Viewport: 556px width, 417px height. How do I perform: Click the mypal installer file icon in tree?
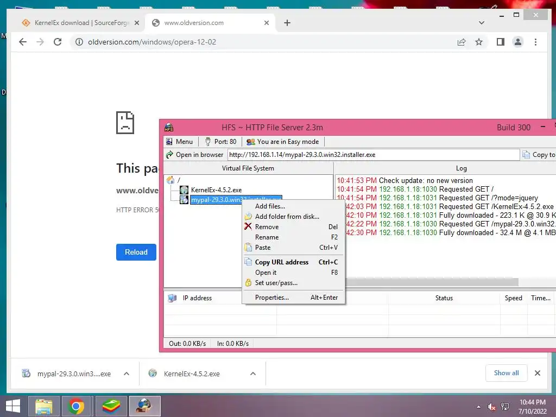pos(184,200)
